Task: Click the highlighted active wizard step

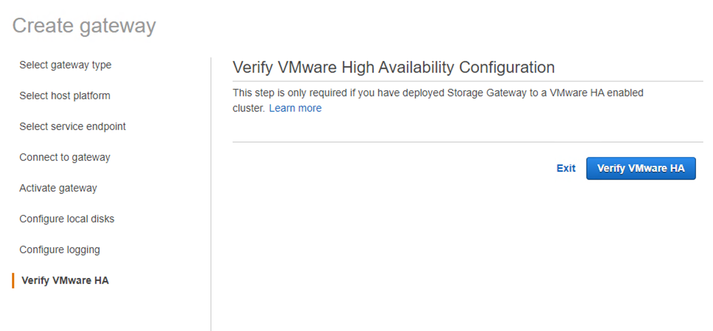Action: point(65,280)
